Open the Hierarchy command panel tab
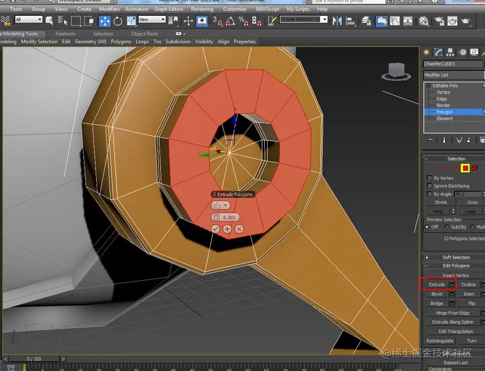 click(x=451, y=52)
